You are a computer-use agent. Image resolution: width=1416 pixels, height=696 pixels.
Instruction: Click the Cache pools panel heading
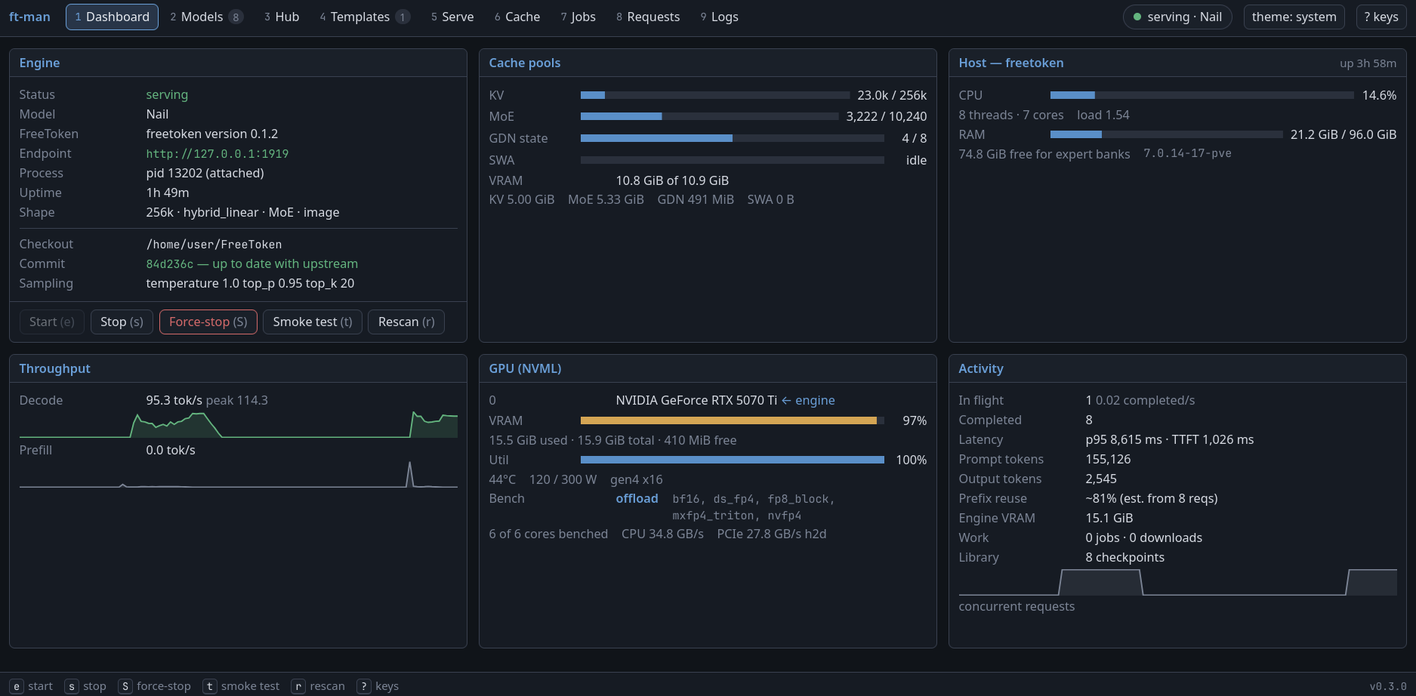[525, 63]
